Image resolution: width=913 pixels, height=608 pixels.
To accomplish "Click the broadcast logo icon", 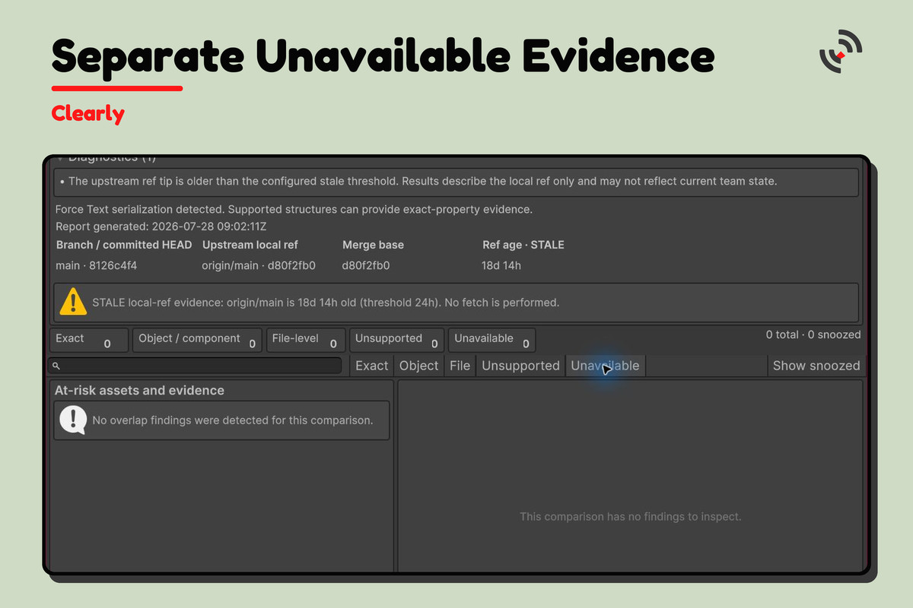I will (840, 52).
